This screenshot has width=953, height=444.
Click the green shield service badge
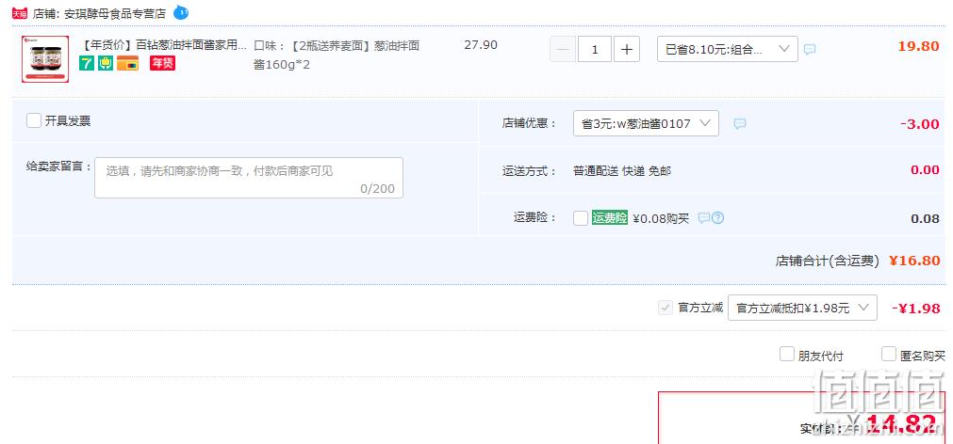click(x=106, y=62)
